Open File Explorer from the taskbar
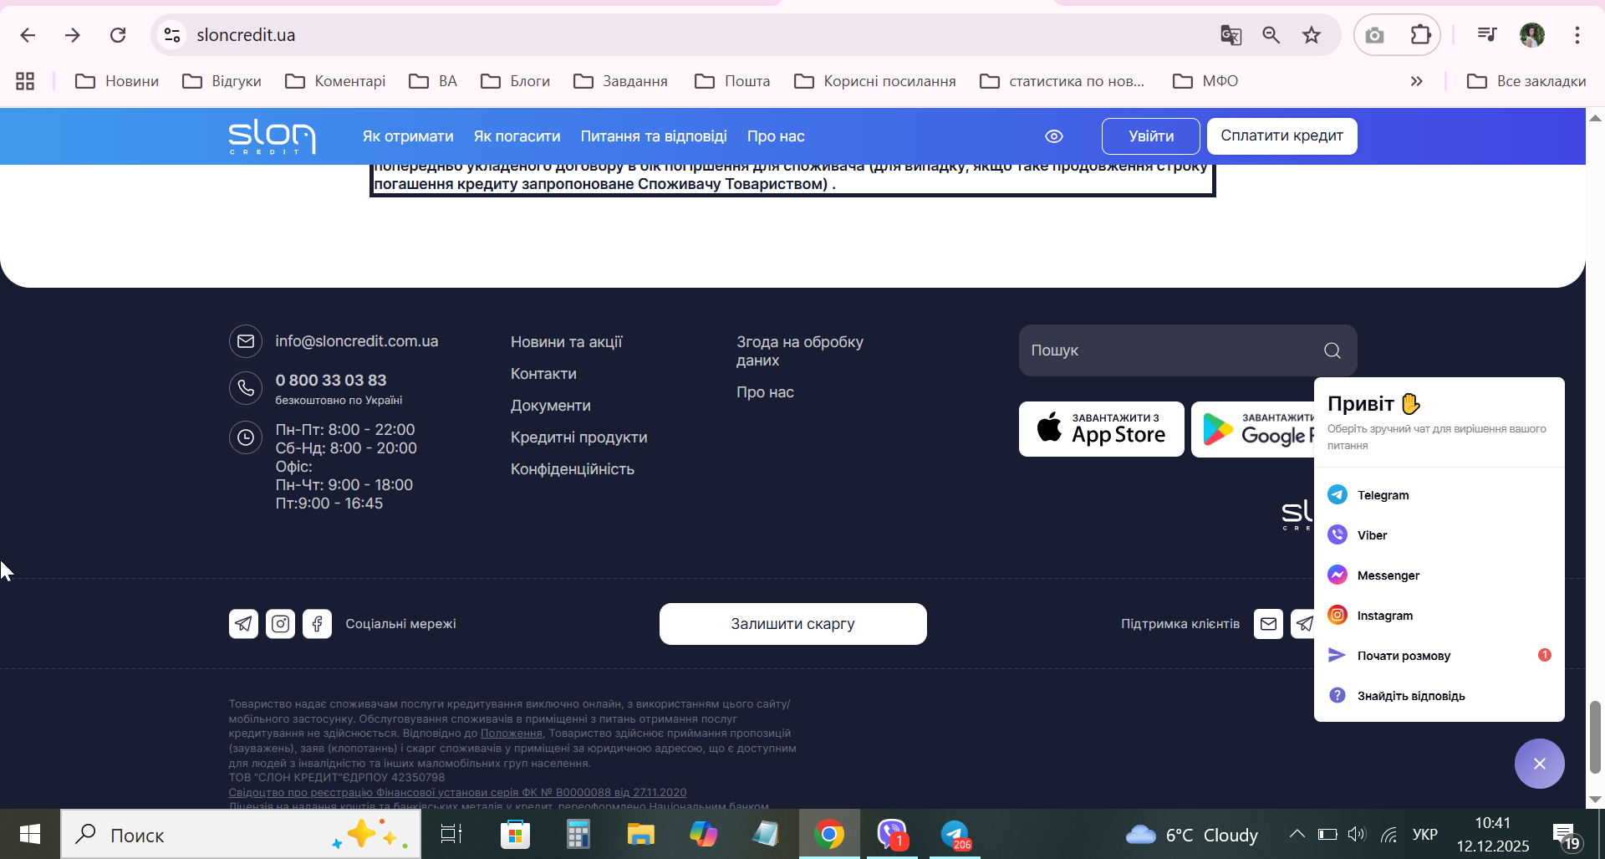 pyautogui.click(x=641, y=834)
